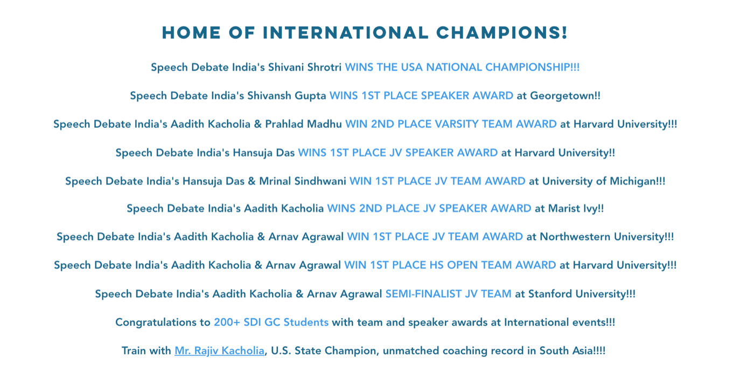Click 'at Marist Ivy!!' text

pos(569,209)
